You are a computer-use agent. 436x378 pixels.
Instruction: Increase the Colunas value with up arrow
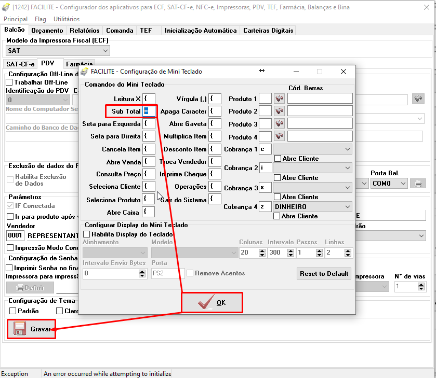[262, 250]
